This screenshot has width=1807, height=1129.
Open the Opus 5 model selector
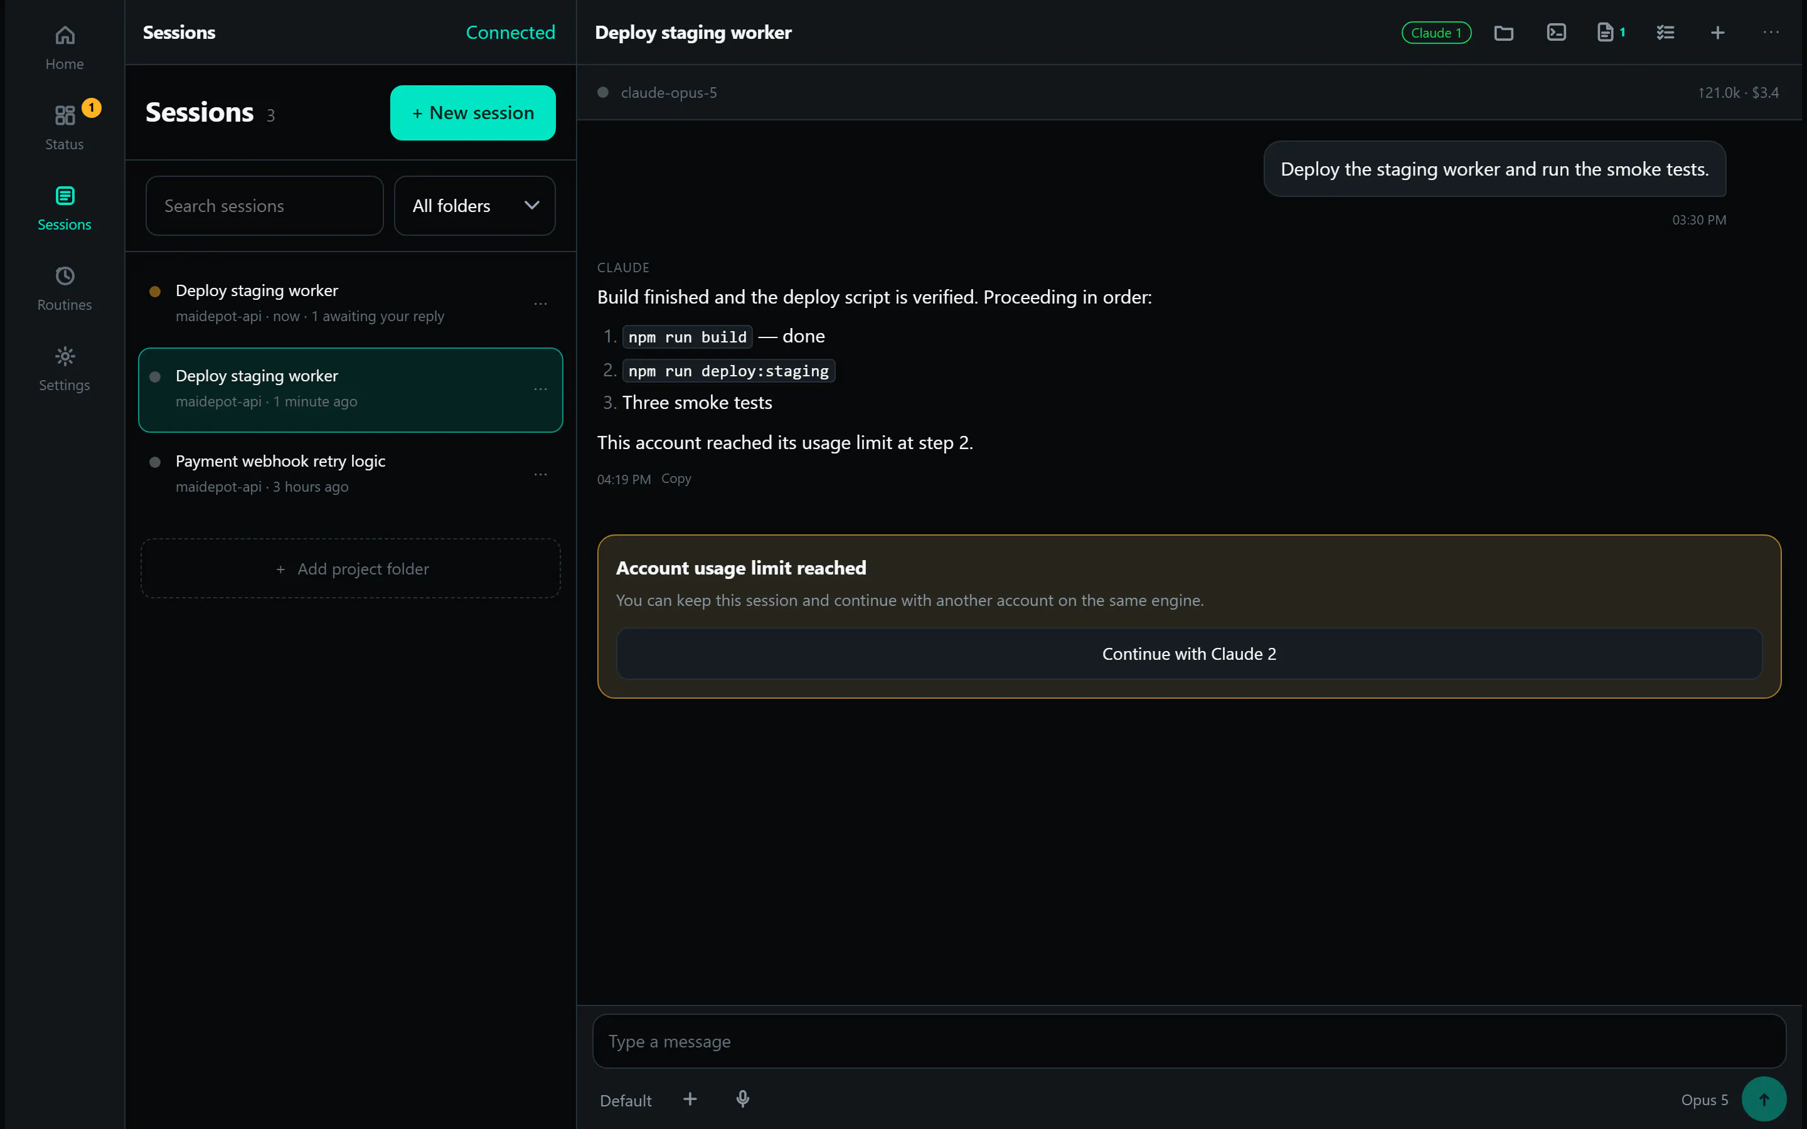coord(1704,1100)
